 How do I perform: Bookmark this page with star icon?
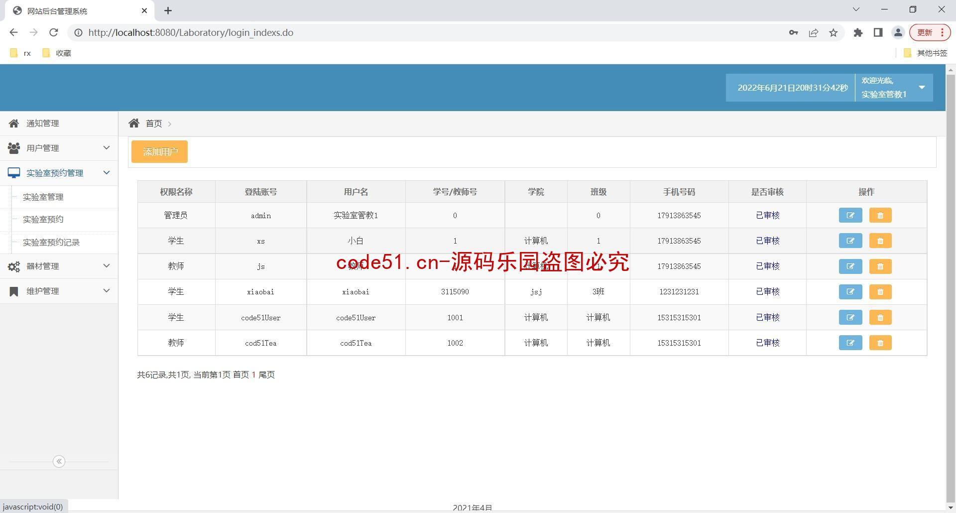(x=833, y=33)
